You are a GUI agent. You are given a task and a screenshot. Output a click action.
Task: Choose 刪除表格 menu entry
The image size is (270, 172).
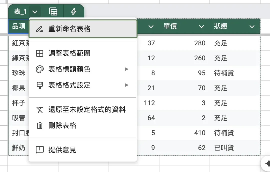tap(83, 125)
